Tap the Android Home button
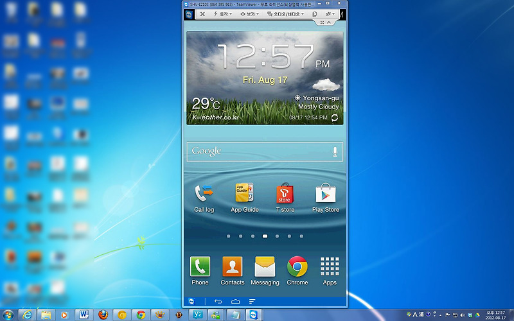The image size is (514, 321). click(x=235, y=301)
